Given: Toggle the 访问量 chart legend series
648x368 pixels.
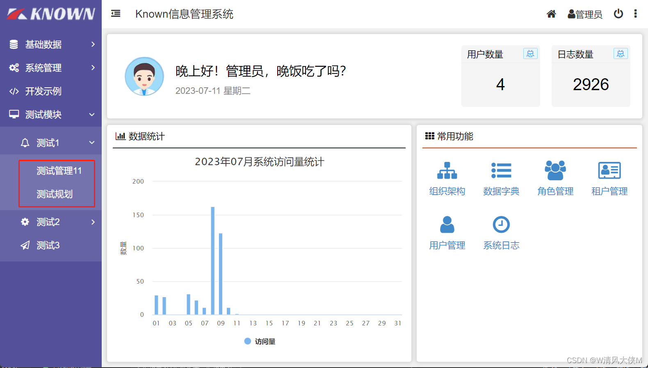Looking at the screenshot, I should [260, 341].
